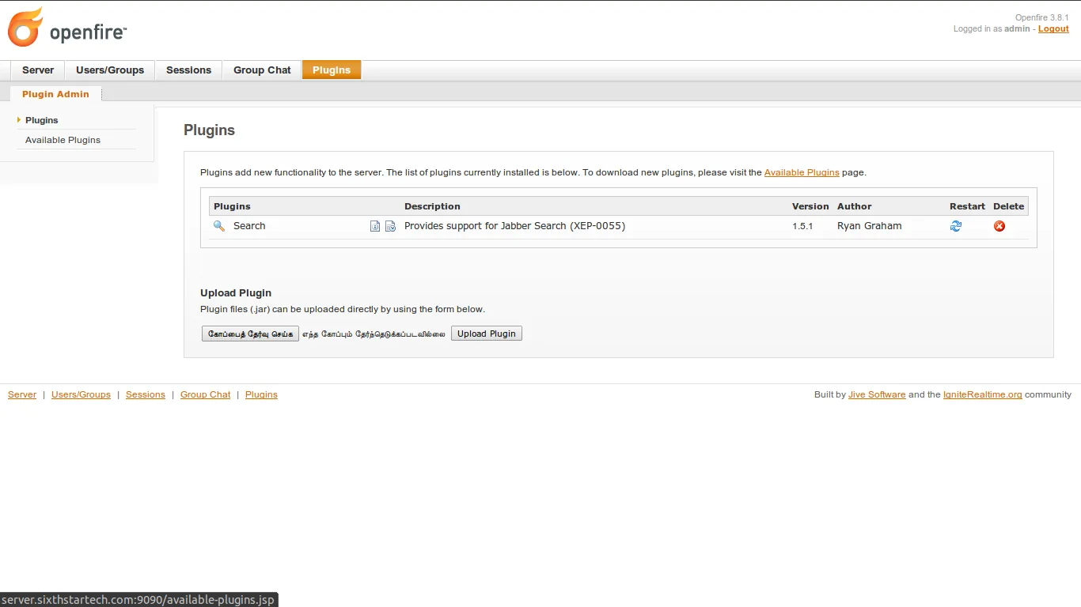Click the Plugins column header in the table
1081x607 pixels.
point(232,206)
